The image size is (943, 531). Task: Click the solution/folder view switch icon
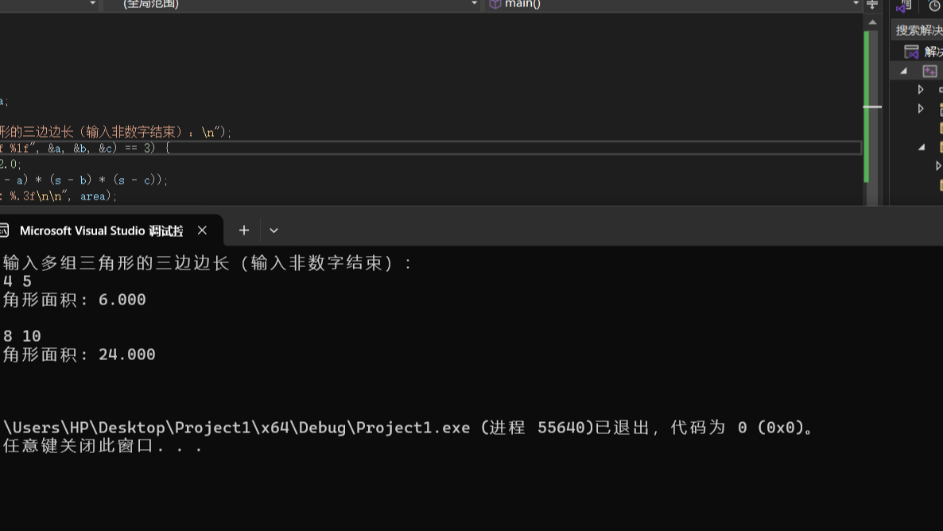pyautogui.click(x=902, y=6)
